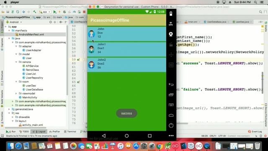Open macOS Spotlight search

pyautogui.click(x=255, y=2)
